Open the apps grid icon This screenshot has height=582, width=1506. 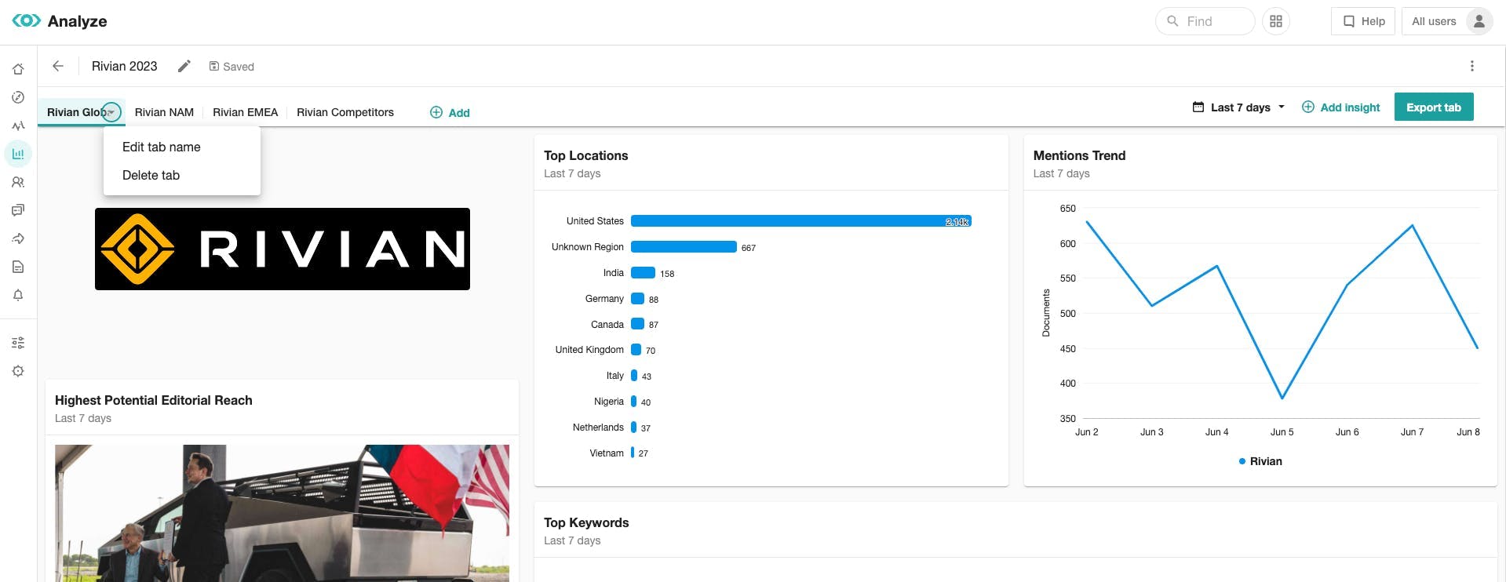(1276, 21)
